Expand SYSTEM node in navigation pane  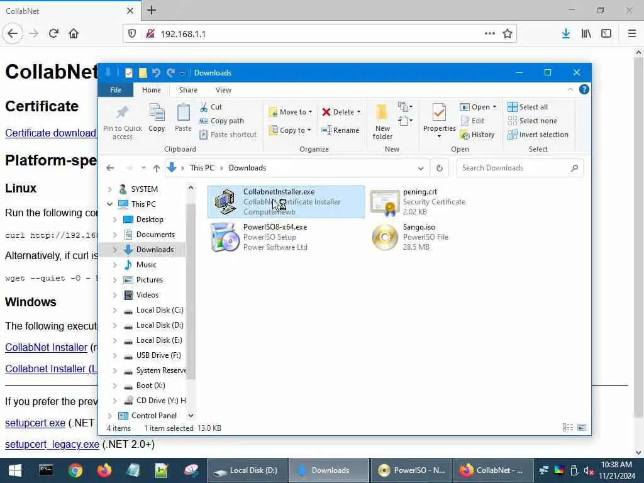pos(109,189)
